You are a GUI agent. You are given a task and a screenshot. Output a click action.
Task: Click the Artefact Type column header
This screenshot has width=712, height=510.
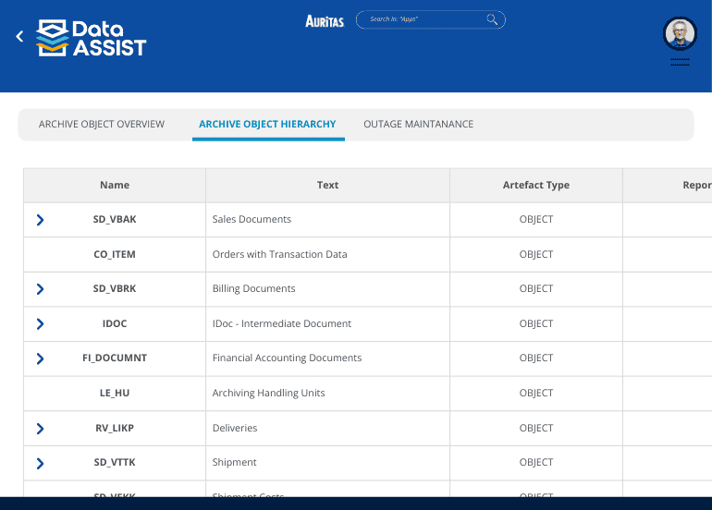click(x=535, y=186)
